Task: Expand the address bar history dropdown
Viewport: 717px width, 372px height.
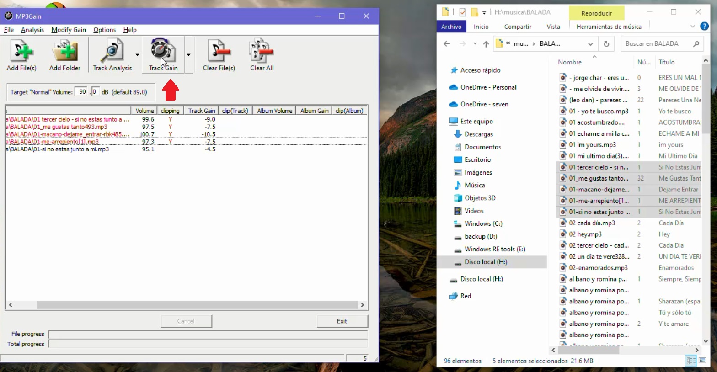Action: tap(590, 44)
